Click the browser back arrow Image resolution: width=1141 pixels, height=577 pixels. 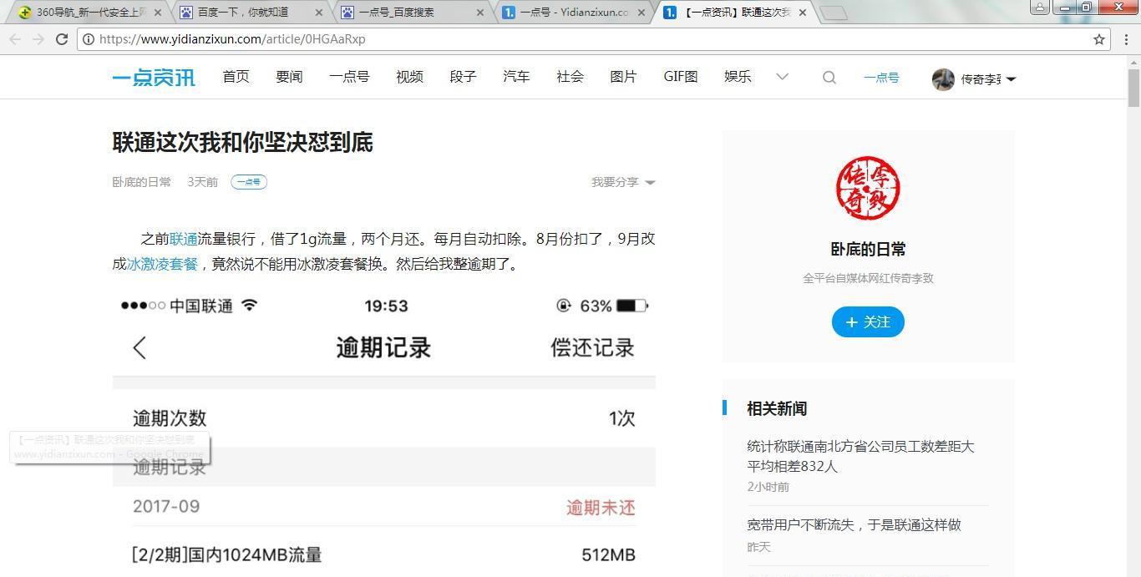click(x=15, y=38)
